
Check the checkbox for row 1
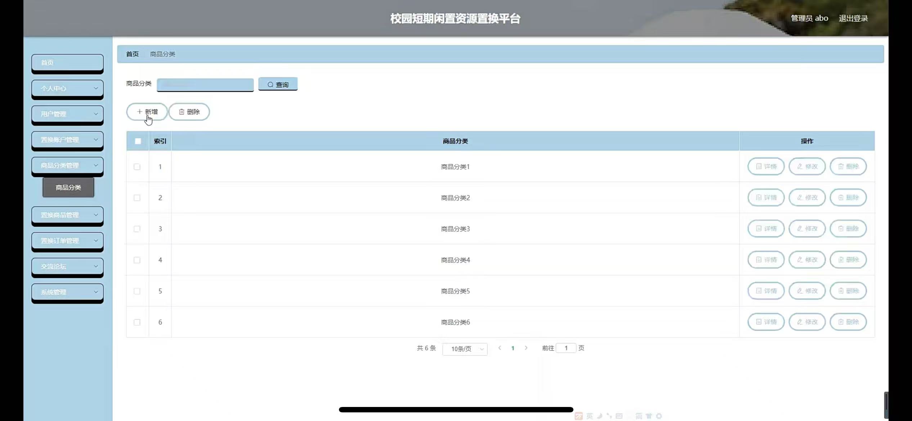tap(137, 167)
